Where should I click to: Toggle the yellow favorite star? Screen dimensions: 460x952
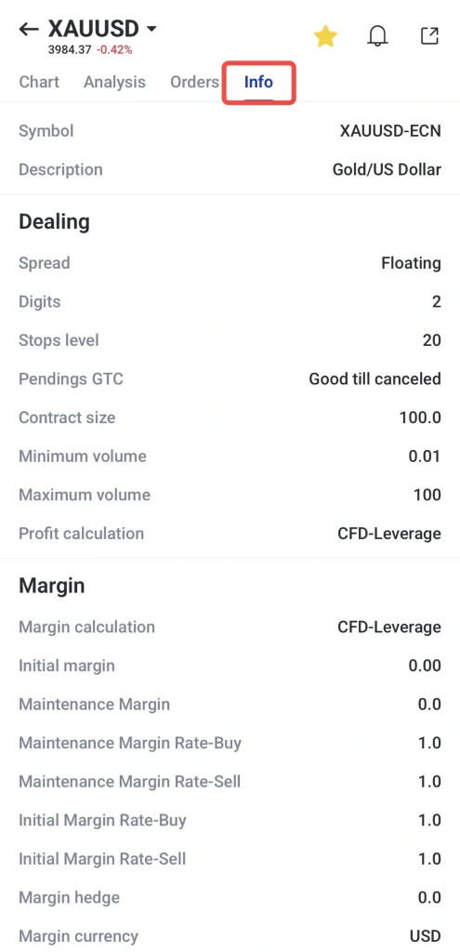[x=325, y=36]
